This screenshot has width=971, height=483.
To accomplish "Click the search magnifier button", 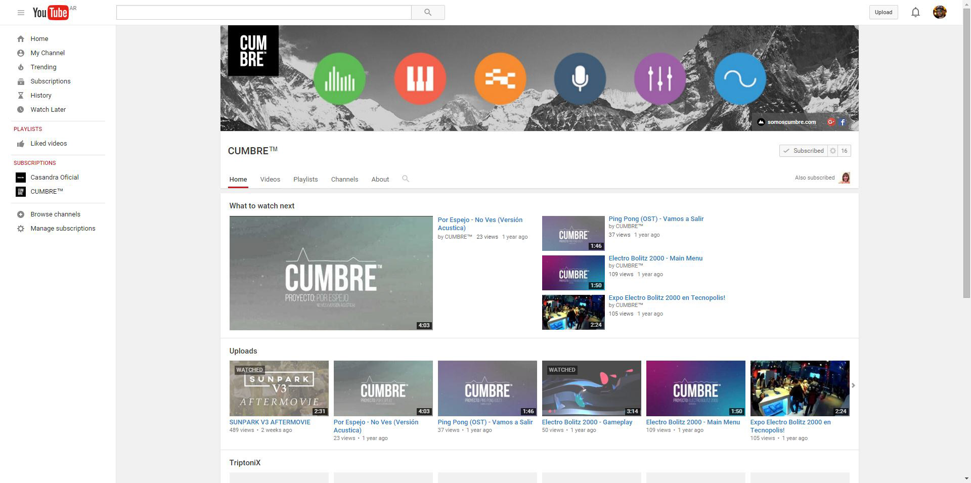I will click(x=428, y=13).
